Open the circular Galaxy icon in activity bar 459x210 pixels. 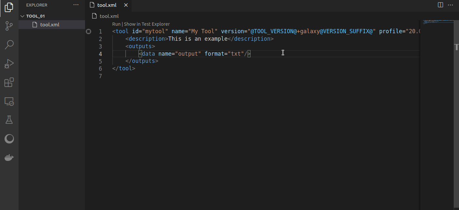[x=9, y=139]
